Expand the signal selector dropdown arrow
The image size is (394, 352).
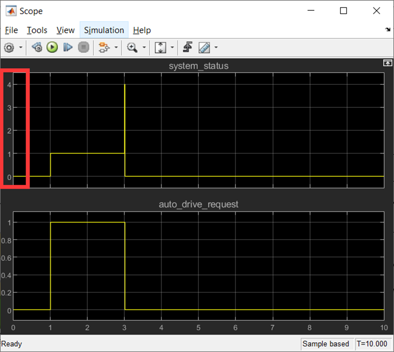[116, 47]
